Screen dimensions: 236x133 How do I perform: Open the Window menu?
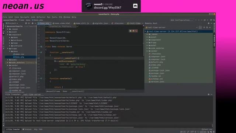coord(67,17)
